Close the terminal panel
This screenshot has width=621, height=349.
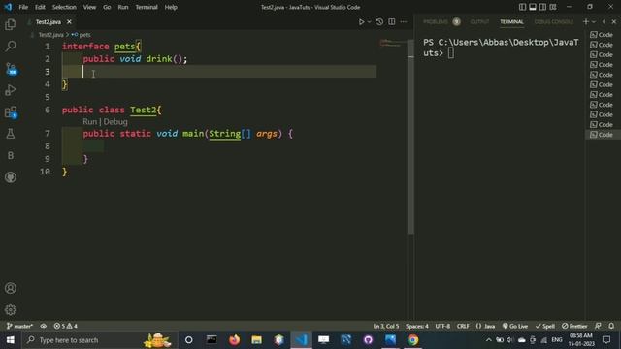coord(614,21)
